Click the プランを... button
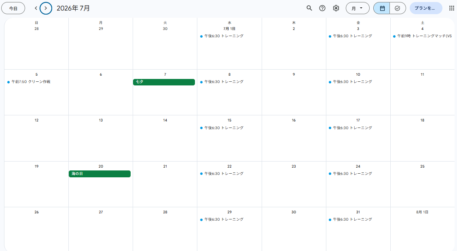The image size is (457, 251). point(426,8)
